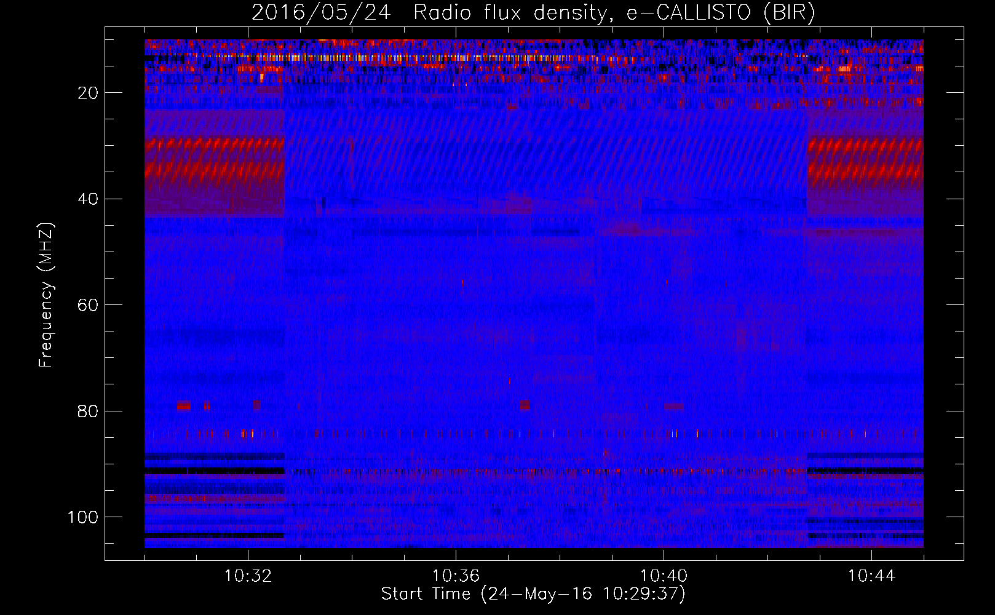Click the time tick label "10:32"
The height and width of the screenshot is (615, 995).
pos(248,576)
